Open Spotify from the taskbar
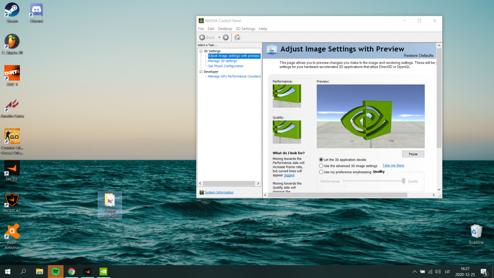Viewport: 494px width, 278px height. click(56, 271)
